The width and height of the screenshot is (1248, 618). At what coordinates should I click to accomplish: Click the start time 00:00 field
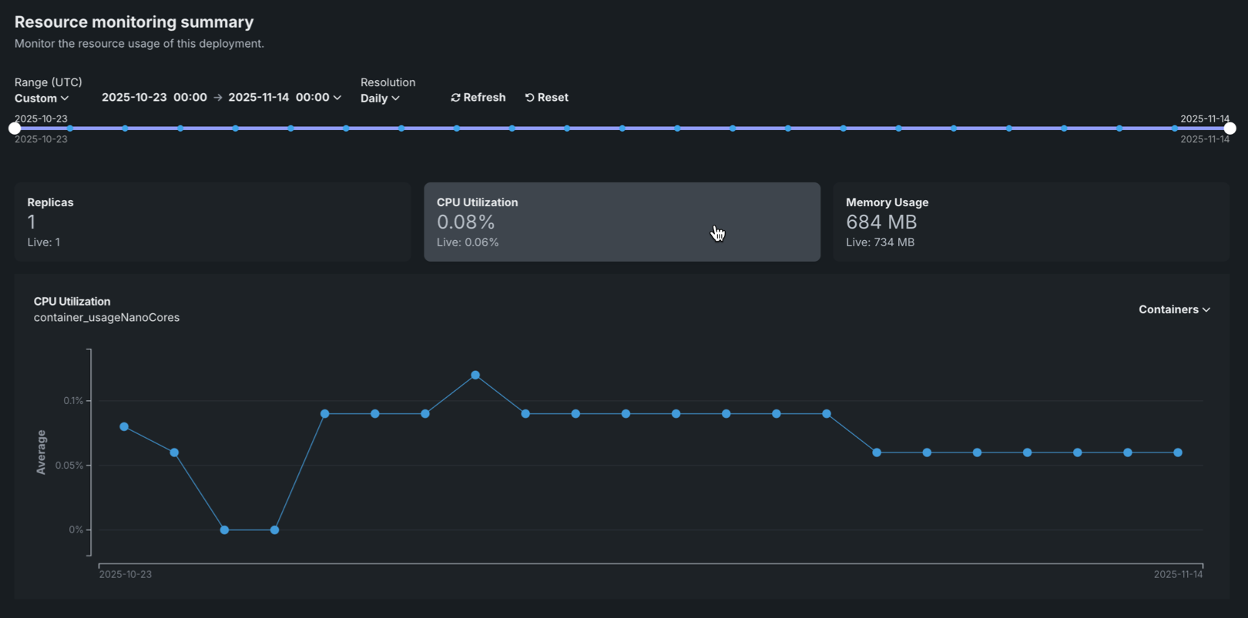point(190,98)
